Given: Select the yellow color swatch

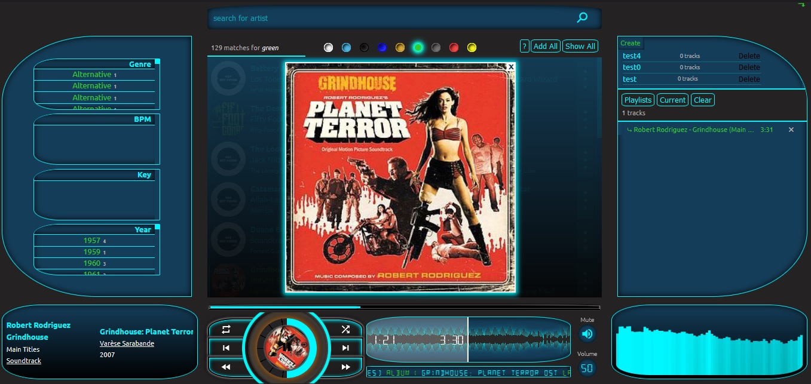Looking at the screenshot, I should [472, 47].
